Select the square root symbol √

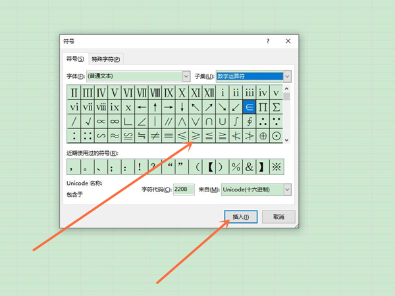(88, 121)
